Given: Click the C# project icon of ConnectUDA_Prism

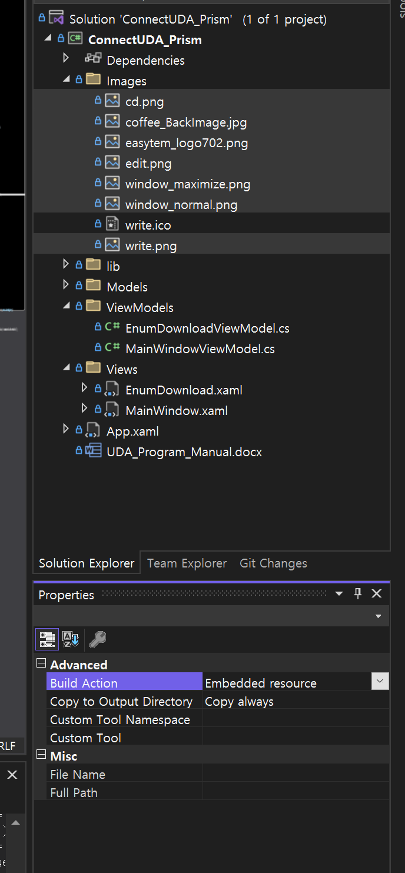Looking at the screenshot, I should point(75,39).
